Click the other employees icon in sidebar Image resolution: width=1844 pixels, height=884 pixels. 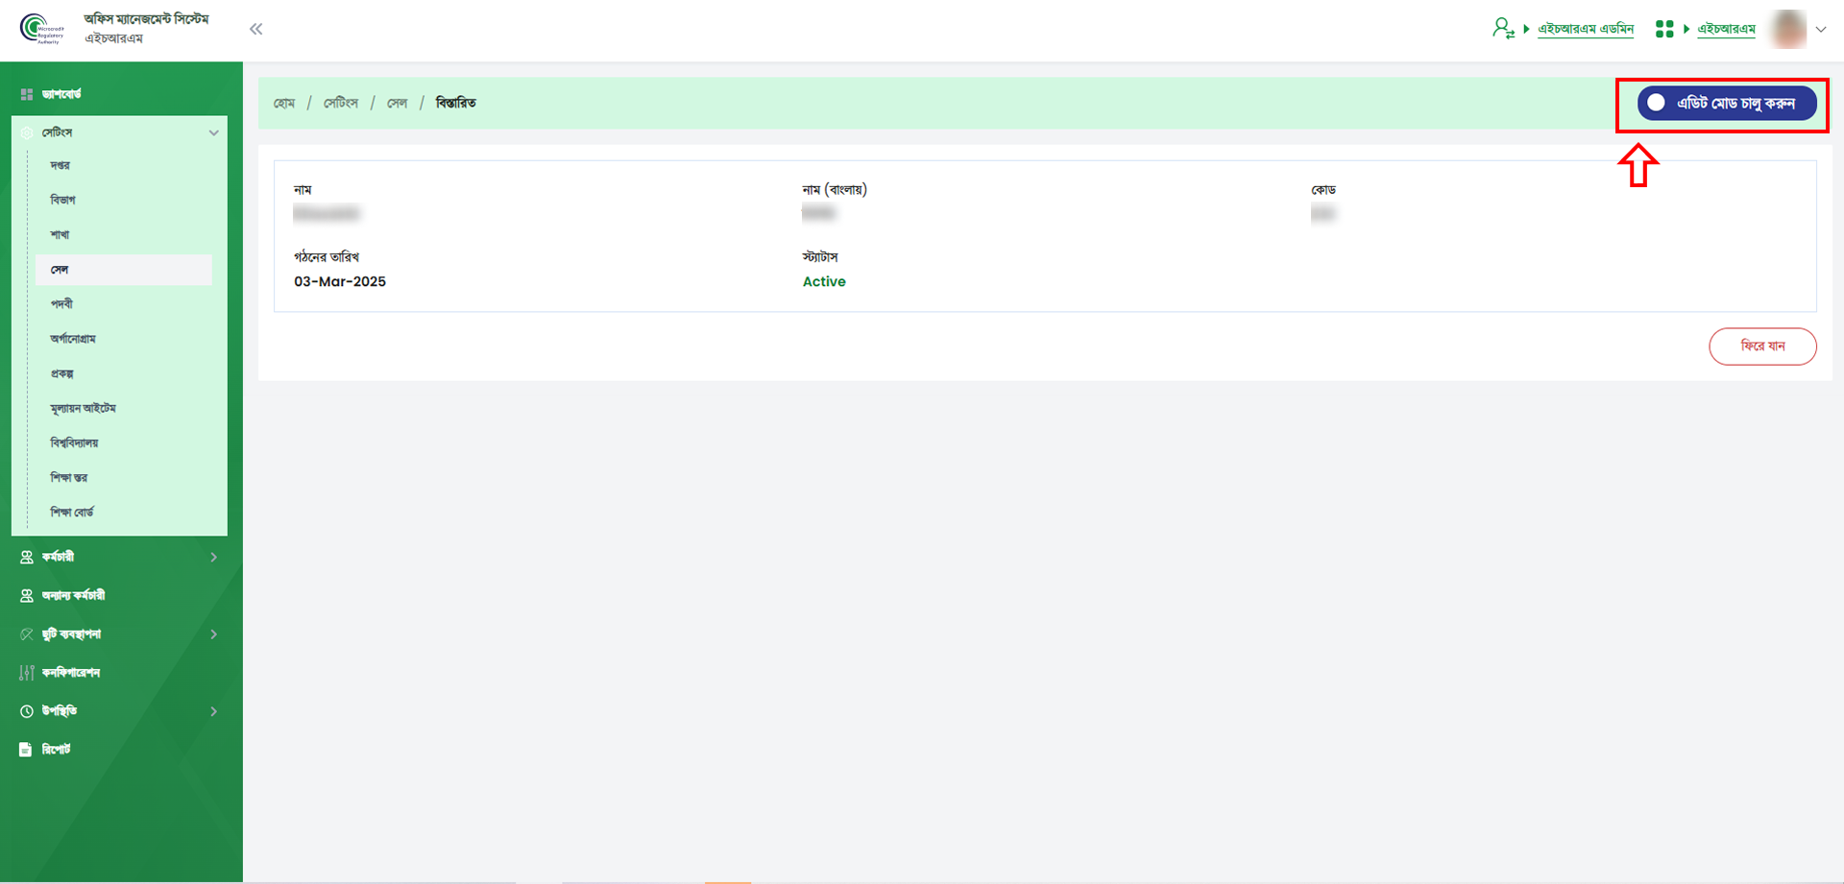[27, 595]
